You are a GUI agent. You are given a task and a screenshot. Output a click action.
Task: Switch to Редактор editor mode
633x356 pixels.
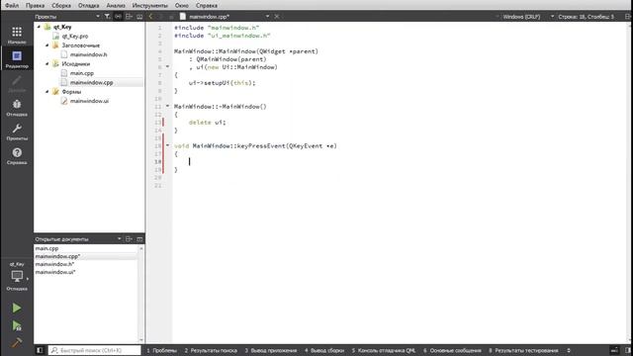click(x=17, y=59)
